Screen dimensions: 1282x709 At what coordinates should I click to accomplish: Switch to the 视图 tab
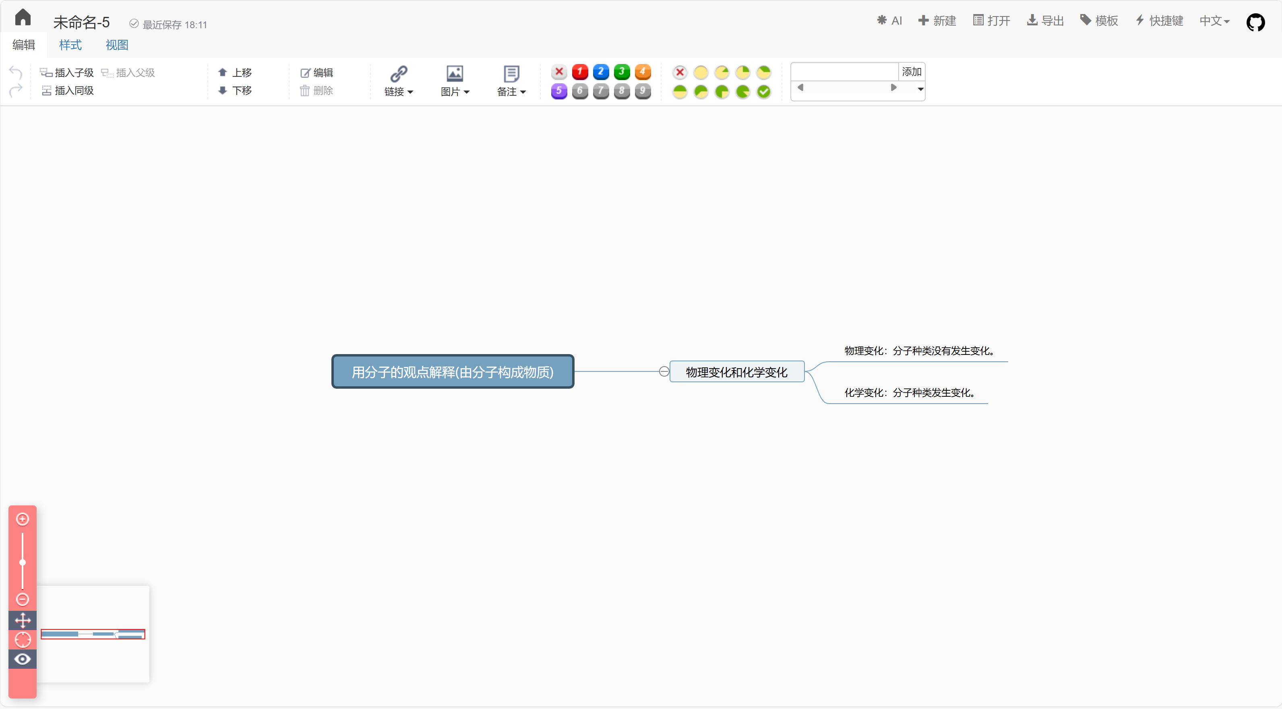tap(116, 45)
